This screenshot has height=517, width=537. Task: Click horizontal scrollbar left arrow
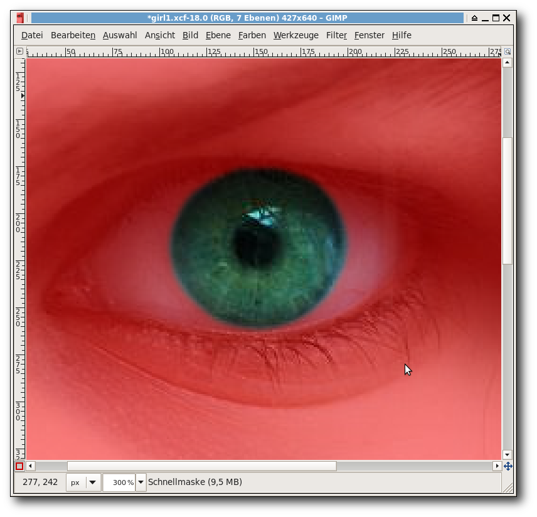31,466
